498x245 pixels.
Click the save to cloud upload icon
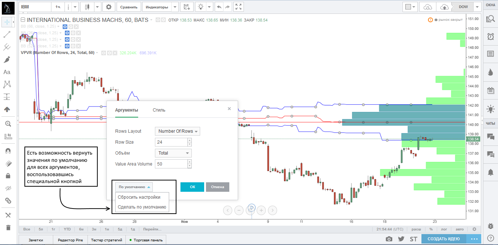444,7
